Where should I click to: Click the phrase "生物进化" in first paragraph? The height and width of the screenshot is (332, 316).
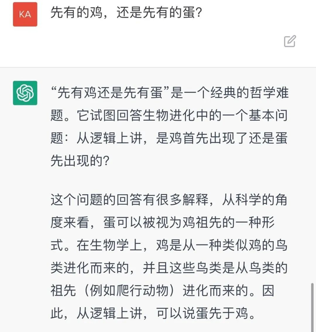pyautogui.click(x=169, y=116)
